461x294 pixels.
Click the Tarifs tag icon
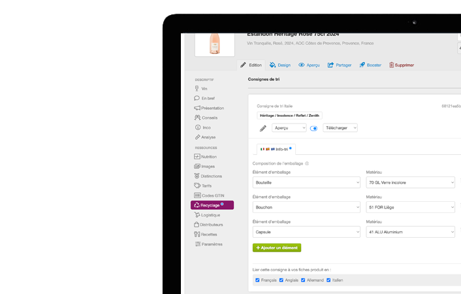click(x=197, y=186)
